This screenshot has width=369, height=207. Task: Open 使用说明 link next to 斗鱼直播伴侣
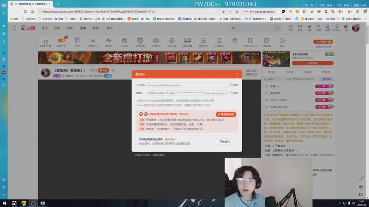184,114
